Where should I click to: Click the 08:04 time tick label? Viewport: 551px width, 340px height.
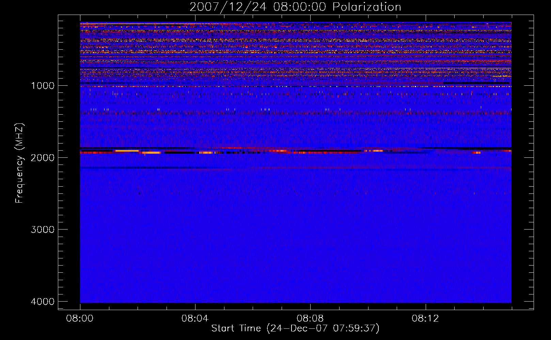point(195,319)
